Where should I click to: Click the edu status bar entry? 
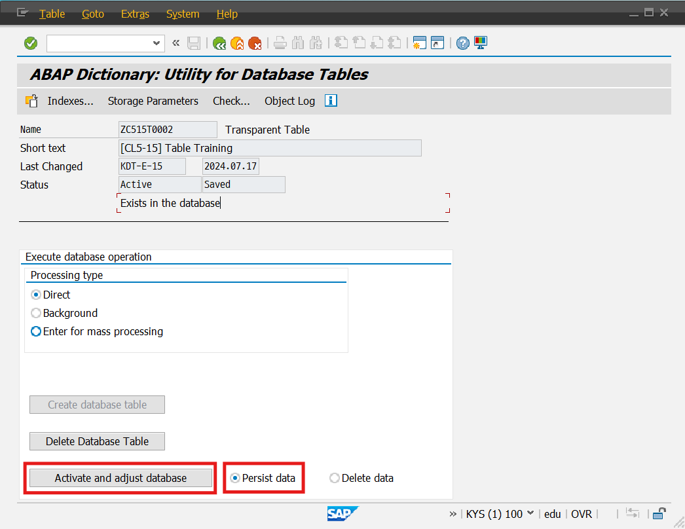coord(552,514)
